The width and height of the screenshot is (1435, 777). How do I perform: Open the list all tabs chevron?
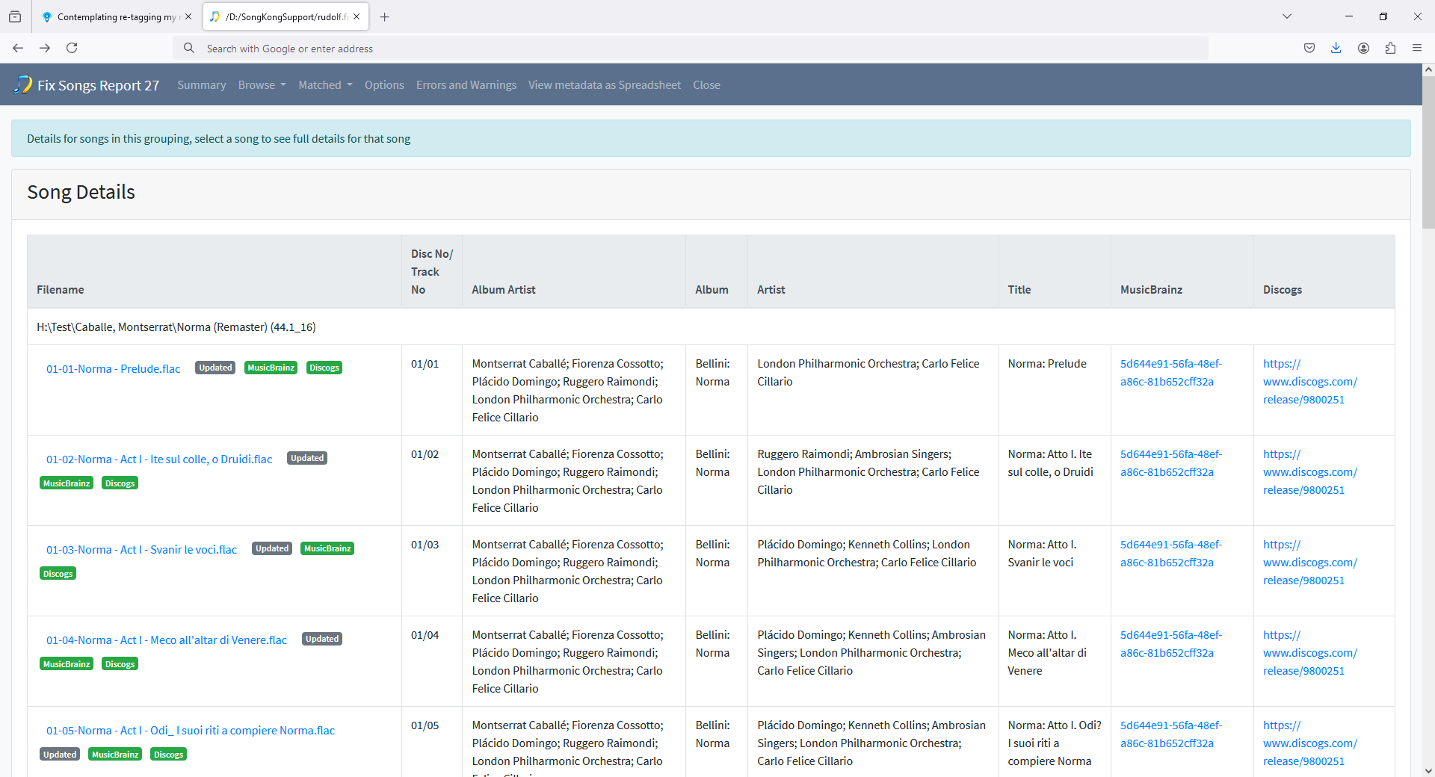tap(1287, 16)
